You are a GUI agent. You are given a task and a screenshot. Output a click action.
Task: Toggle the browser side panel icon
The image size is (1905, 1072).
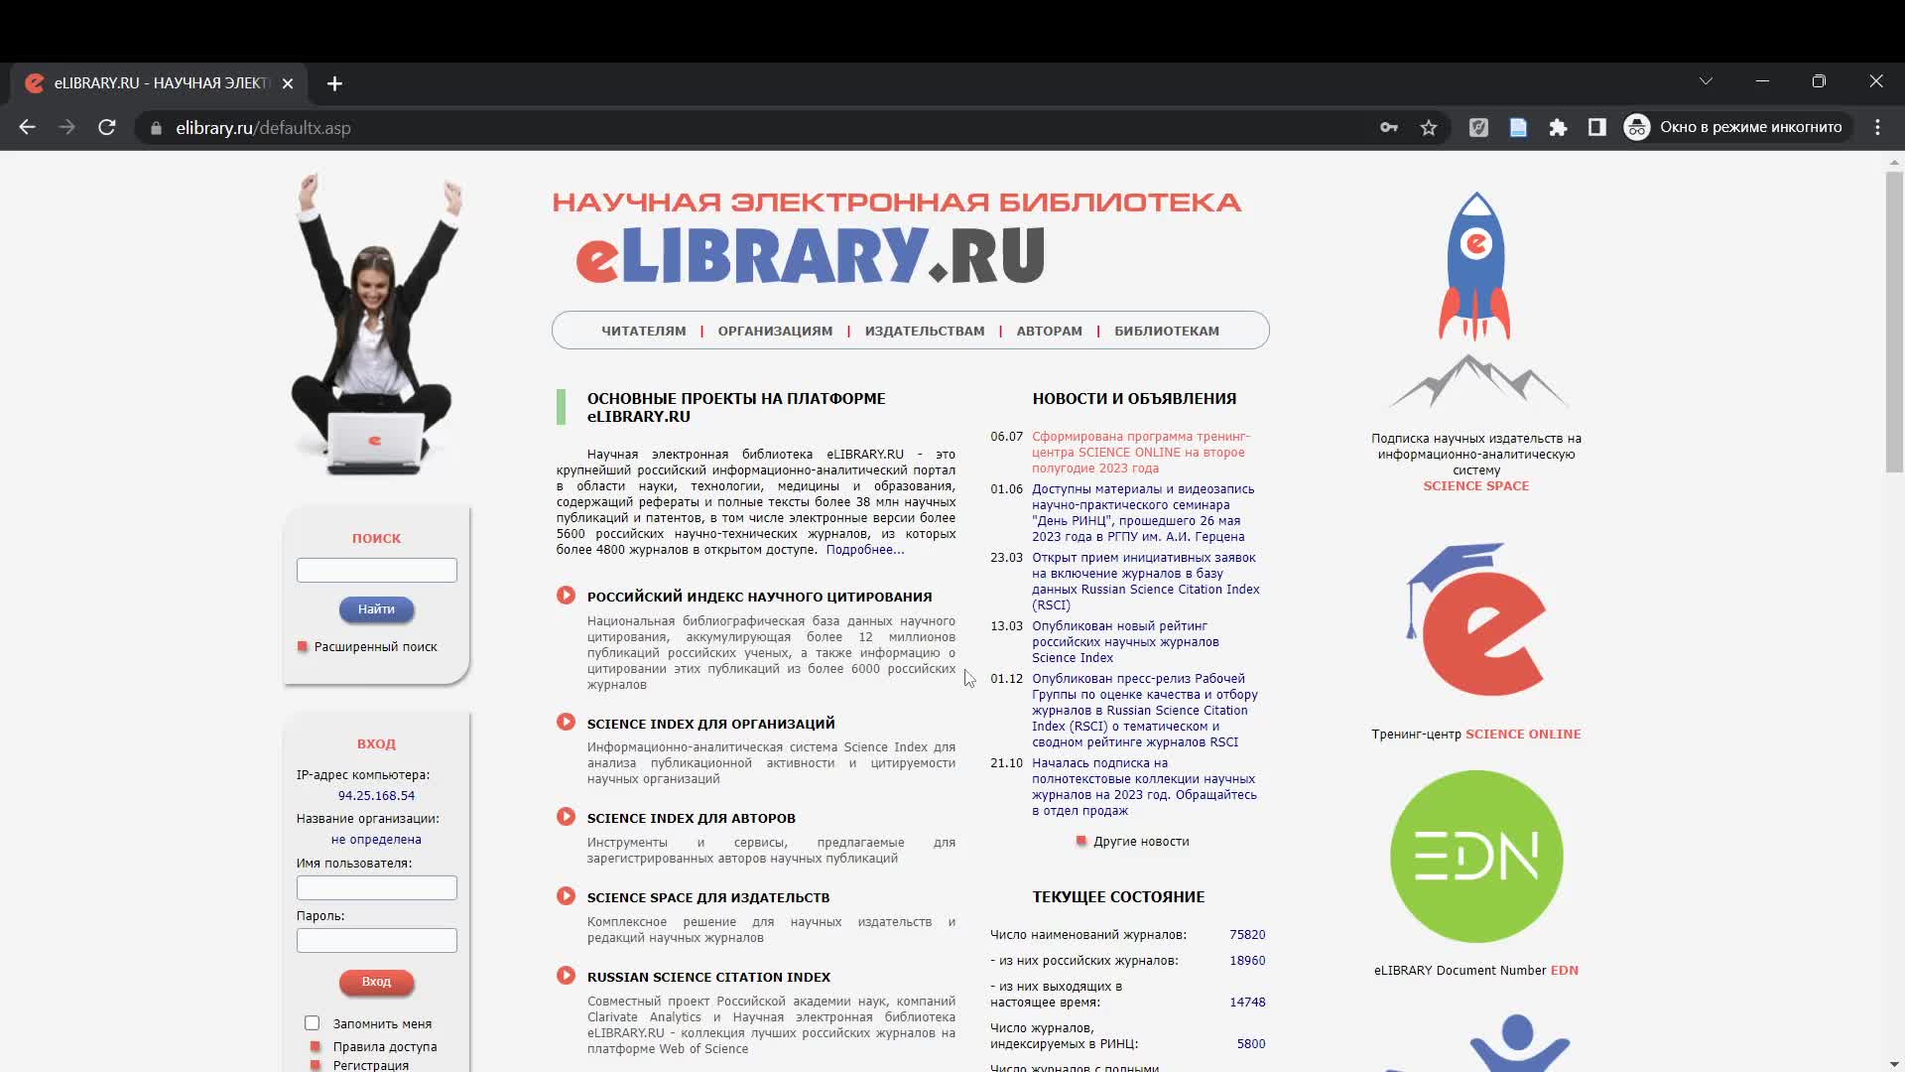[x=1597, y=127]
